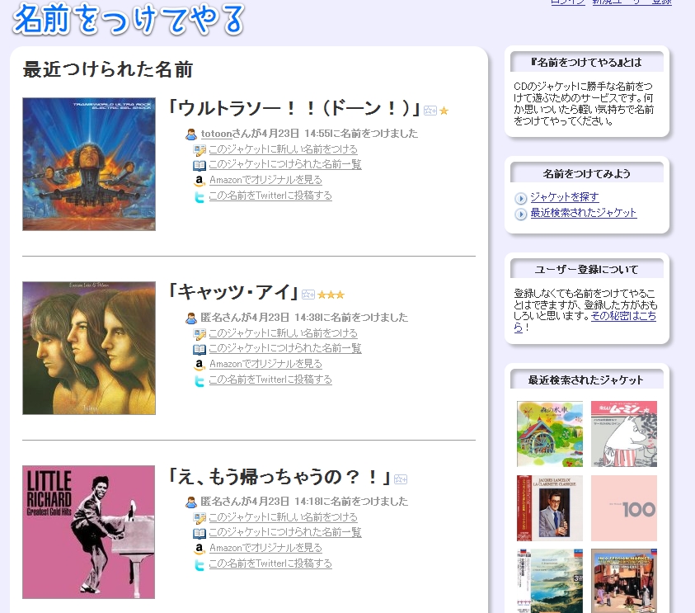Open the totoon user profile link
The width and height of the screenshot is (695, 613).
[216, 134]
